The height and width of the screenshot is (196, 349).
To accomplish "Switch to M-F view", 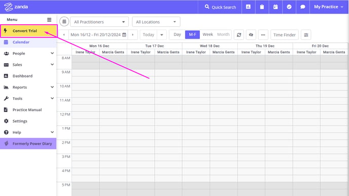I will pos(193,34).
